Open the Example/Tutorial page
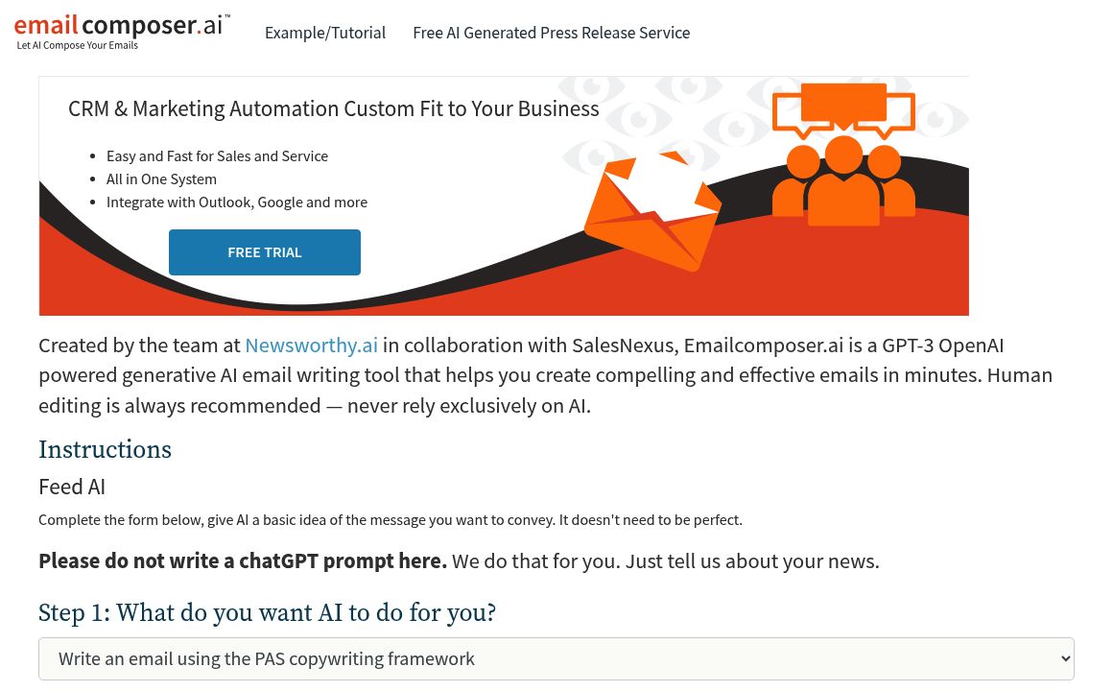 point(325,33)
